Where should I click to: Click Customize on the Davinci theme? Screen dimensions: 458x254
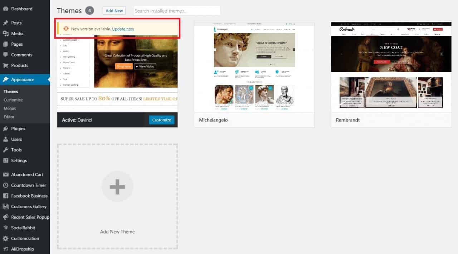(x=162, y=120)
